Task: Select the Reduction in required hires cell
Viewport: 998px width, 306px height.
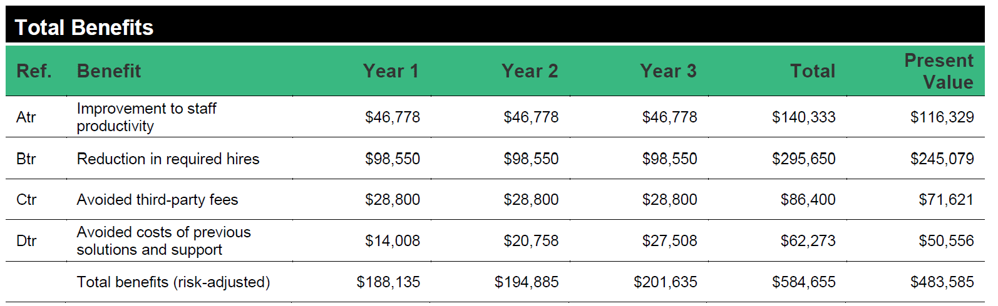Action: coord(168,159)
